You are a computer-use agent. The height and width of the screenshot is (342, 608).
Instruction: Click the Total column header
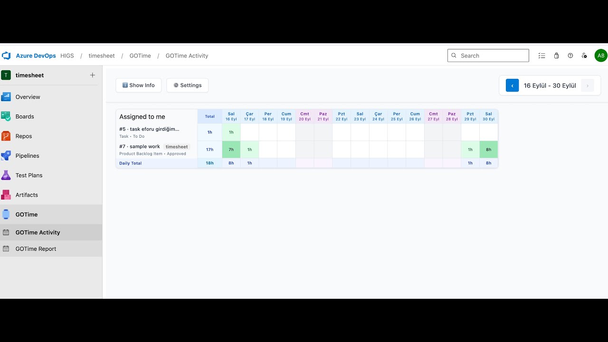209,116
